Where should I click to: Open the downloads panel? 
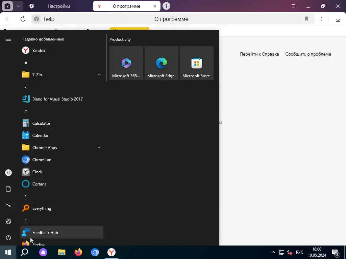pyautogui.click(x=338, y=19)
